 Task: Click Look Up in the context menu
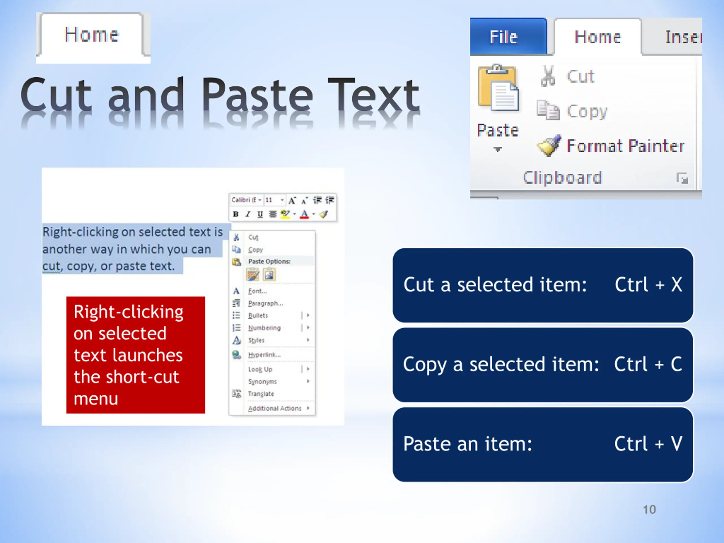(x=265, y=370)
